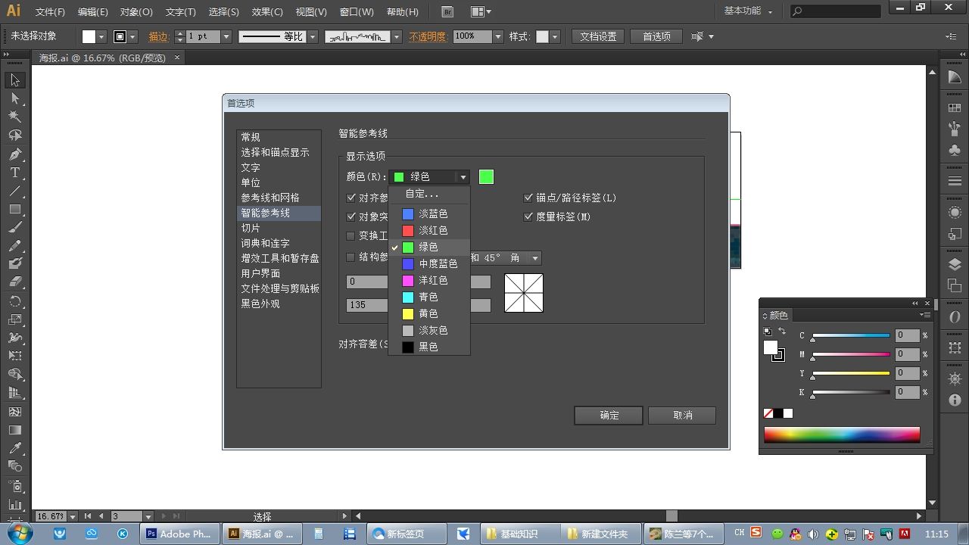Viewport: 969px width, 545px height.
Task: Select 用户界面 in preferences category list
Action: coord(260,273)
